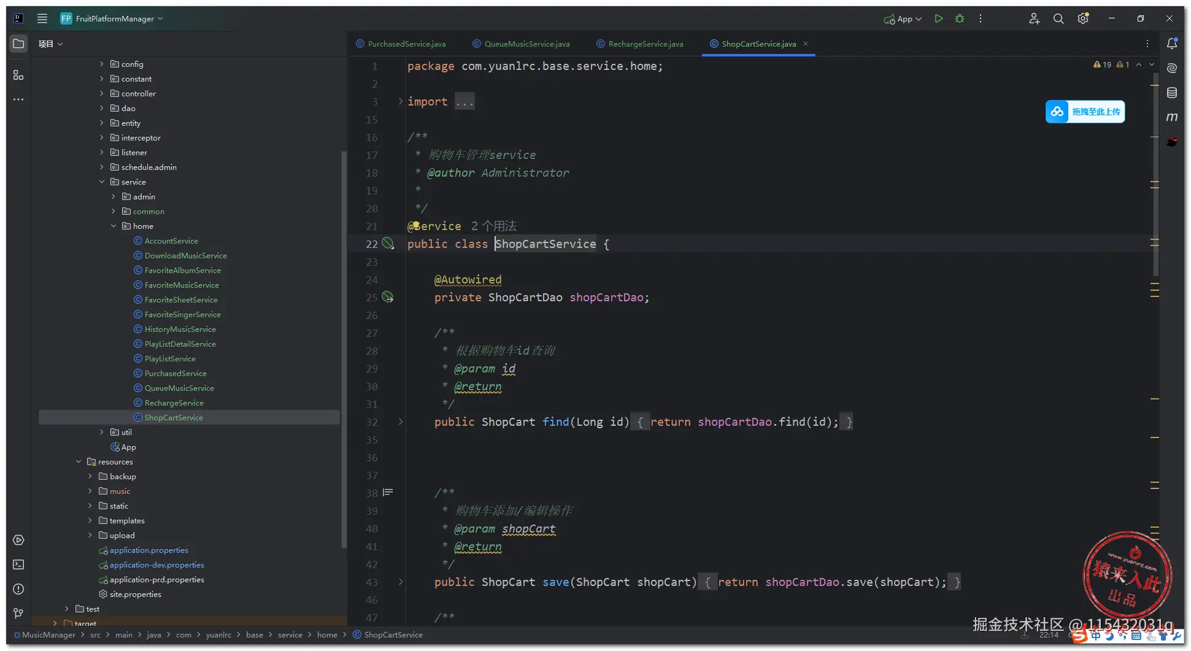Open the Git version control panel
The image size is (1191, 651).
18,614
